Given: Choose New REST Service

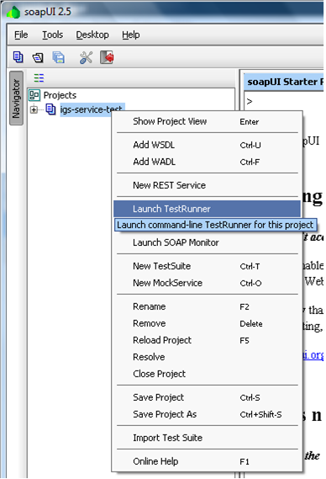Looking at the screenshot, I should click(x=207, y=185).
